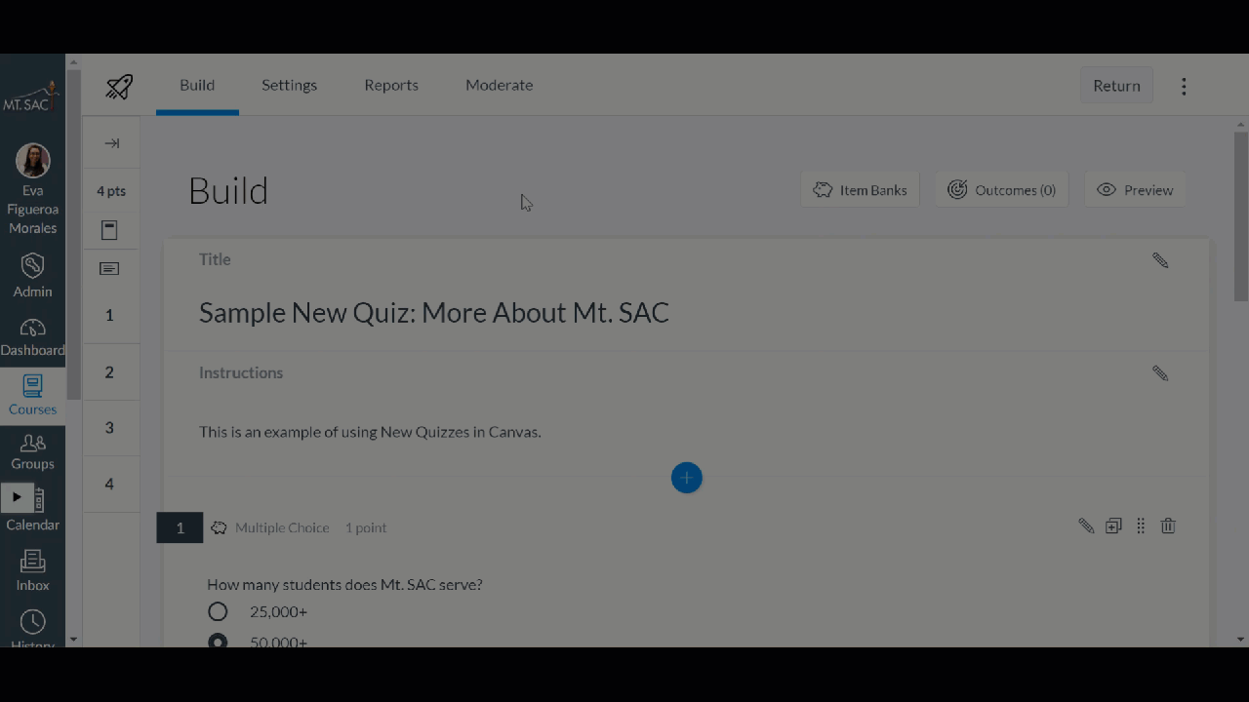Open the three-dot options menu

click(x=1184, y=86)
